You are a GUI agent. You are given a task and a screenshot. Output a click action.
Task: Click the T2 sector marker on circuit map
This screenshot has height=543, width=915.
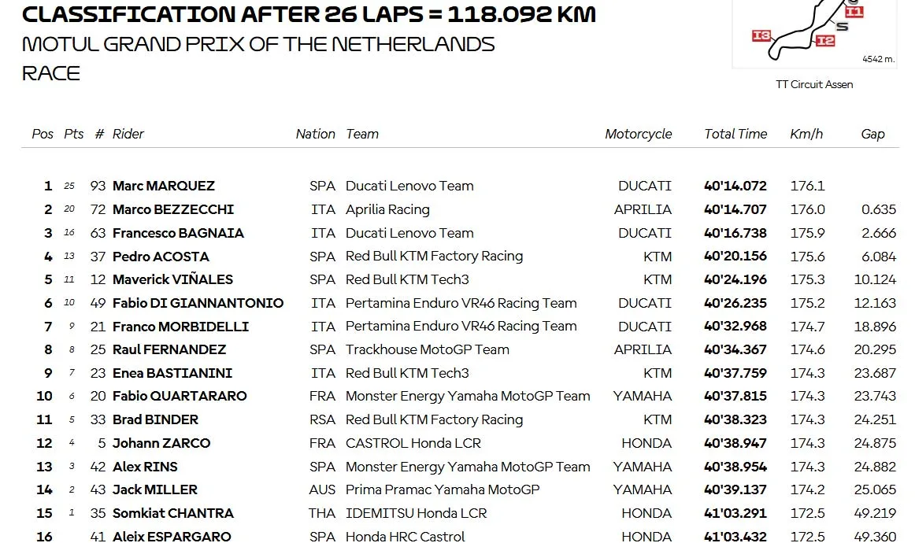click(x=825, y=40)
